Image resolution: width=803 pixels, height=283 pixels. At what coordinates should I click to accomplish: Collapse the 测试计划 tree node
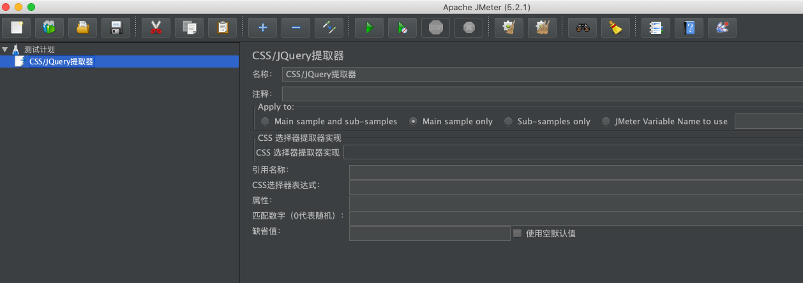click(x=5, y=49)
